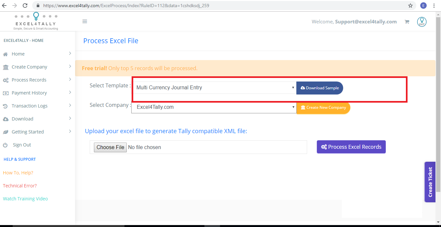The image size is (441, 227).
Task: Open the Watch Training Video link
Action: (25, 199)
